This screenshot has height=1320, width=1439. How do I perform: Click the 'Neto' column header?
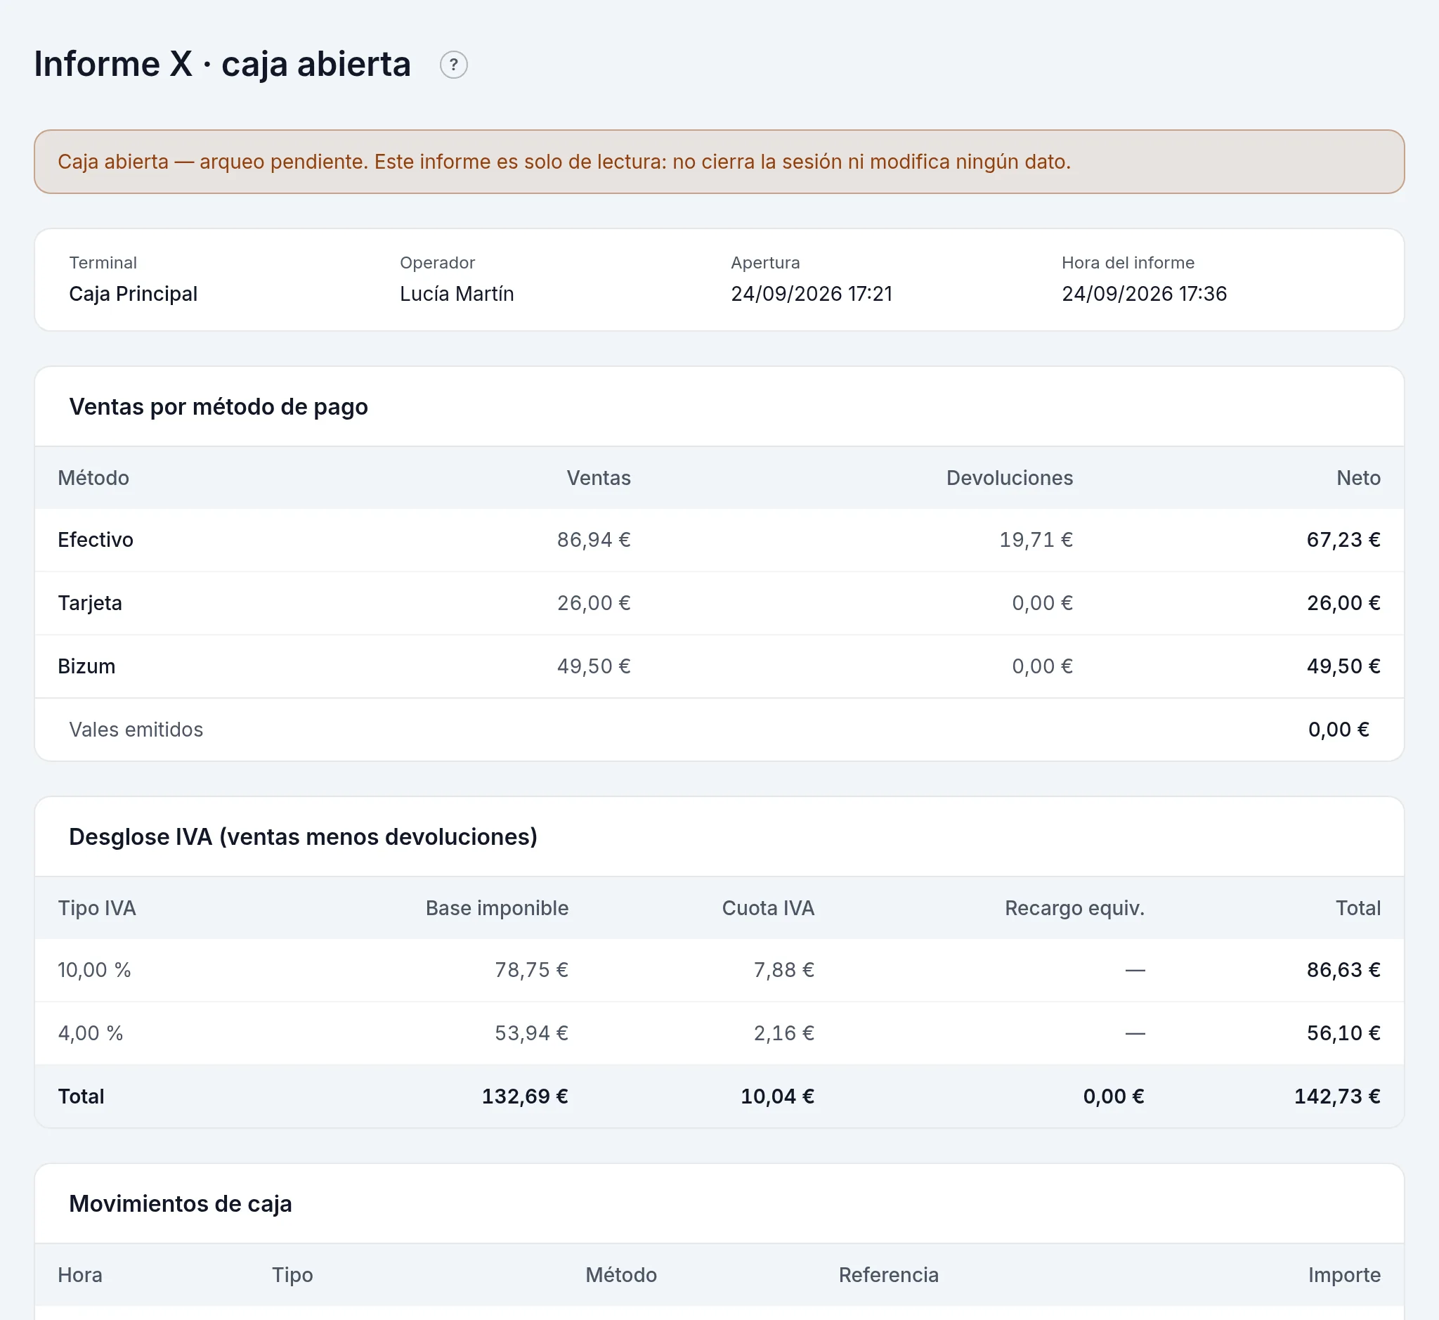[x=1358, y=478]
